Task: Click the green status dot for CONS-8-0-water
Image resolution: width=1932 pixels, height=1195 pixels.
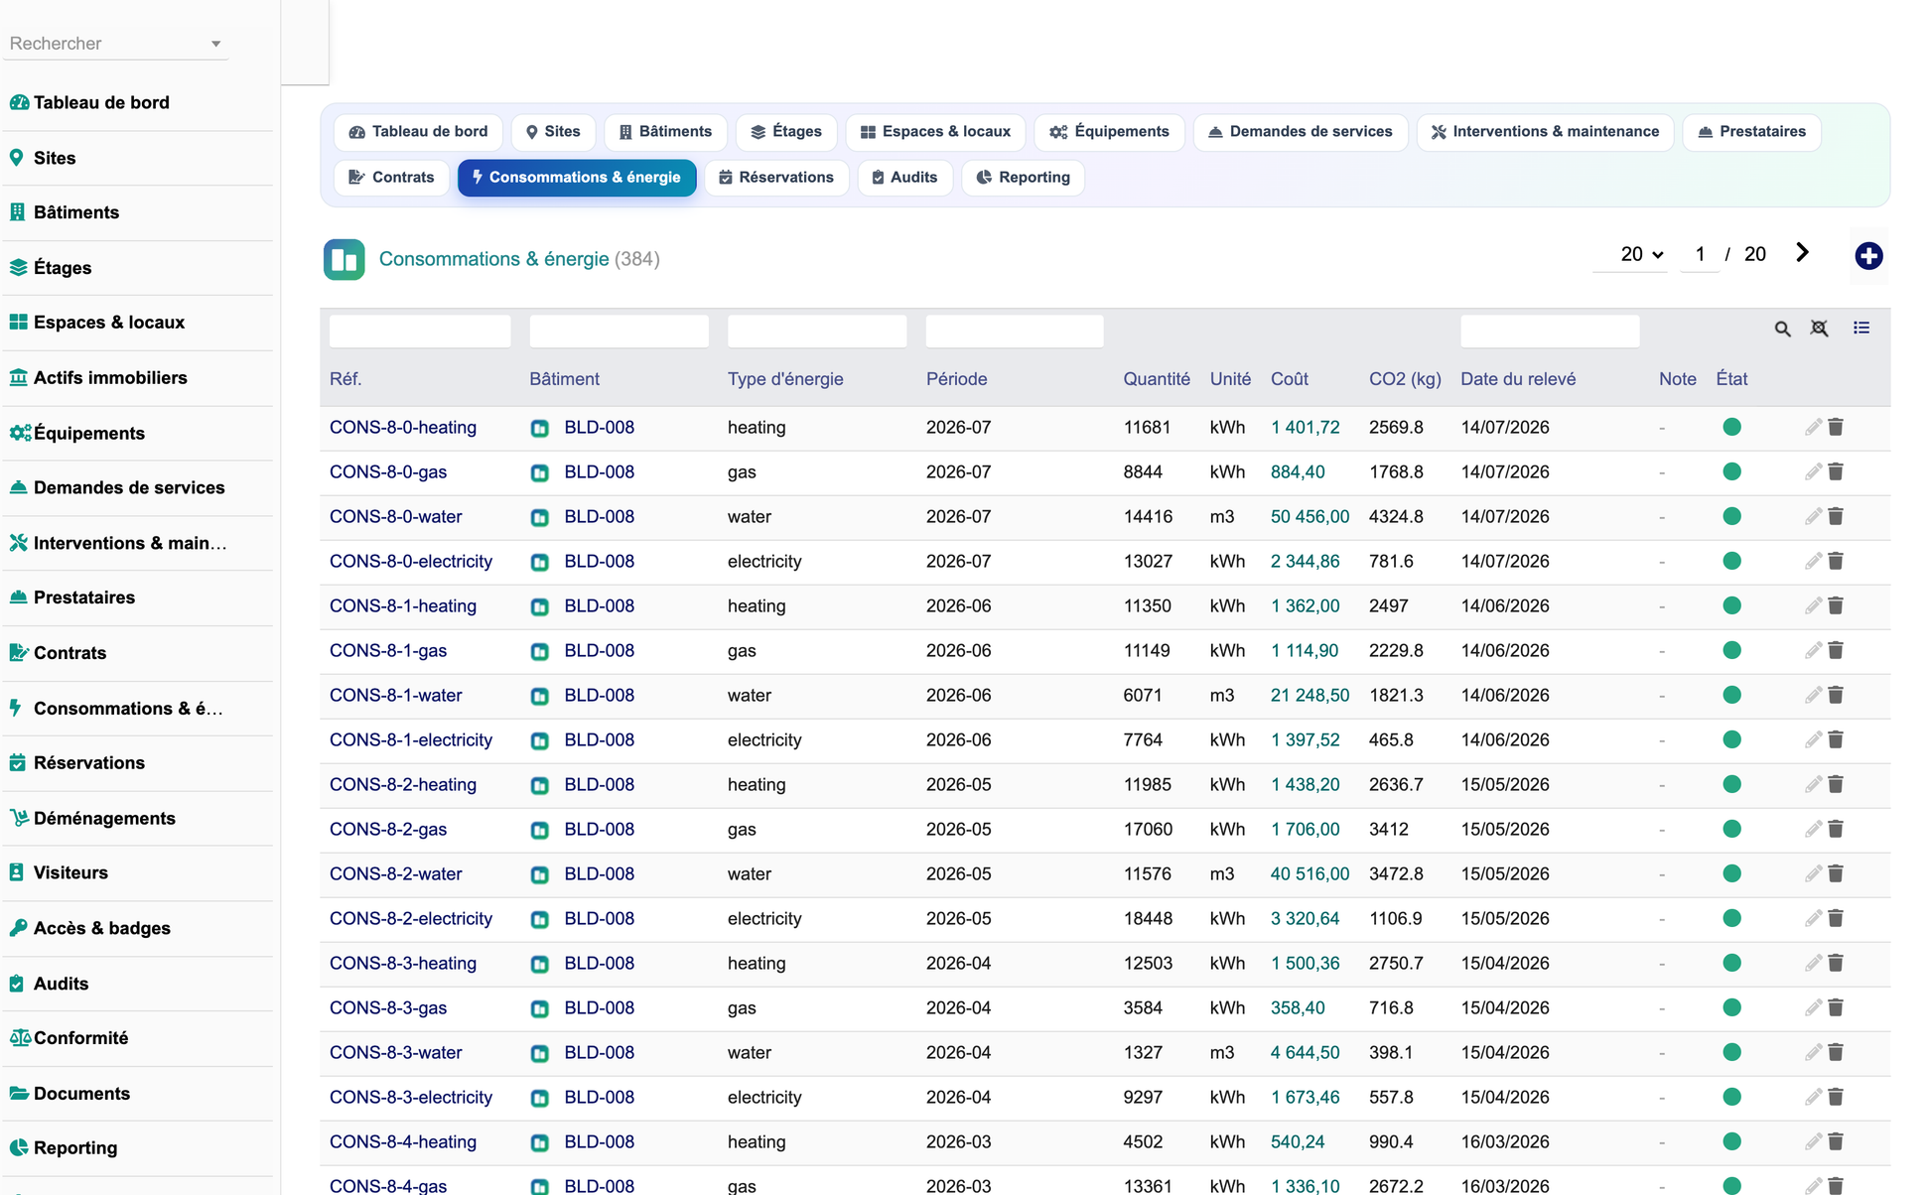Action: 1731,516
